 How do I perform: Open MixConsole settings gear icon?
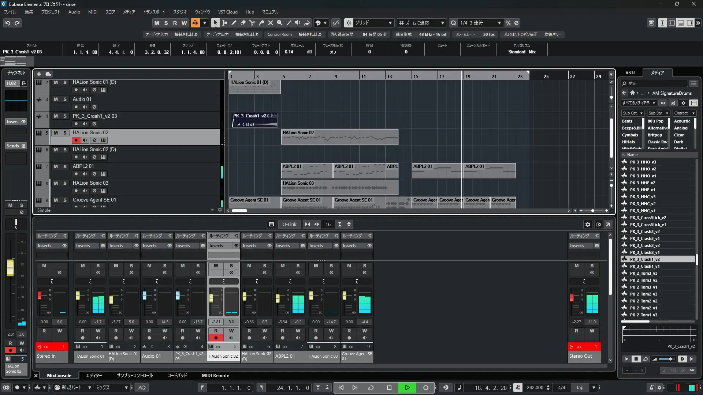coord(588,224)
